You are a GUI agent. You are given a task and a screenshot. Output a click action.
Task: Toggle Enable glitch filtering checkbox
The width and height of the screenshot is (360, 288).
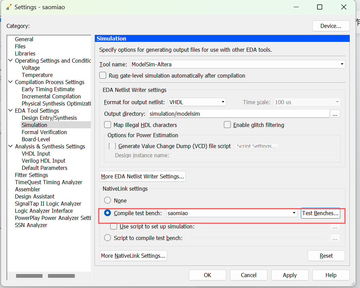click(227, 125)
